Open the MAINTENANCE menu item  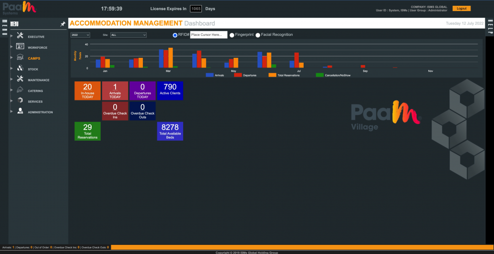pos(38,80)
